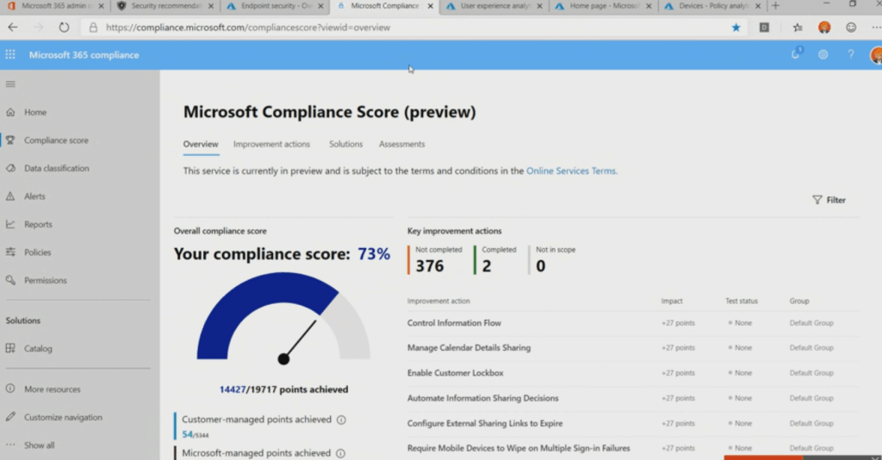Toggle the favorite star in address bar
This screenshot has width=882, height=460.
coord(736,28)
